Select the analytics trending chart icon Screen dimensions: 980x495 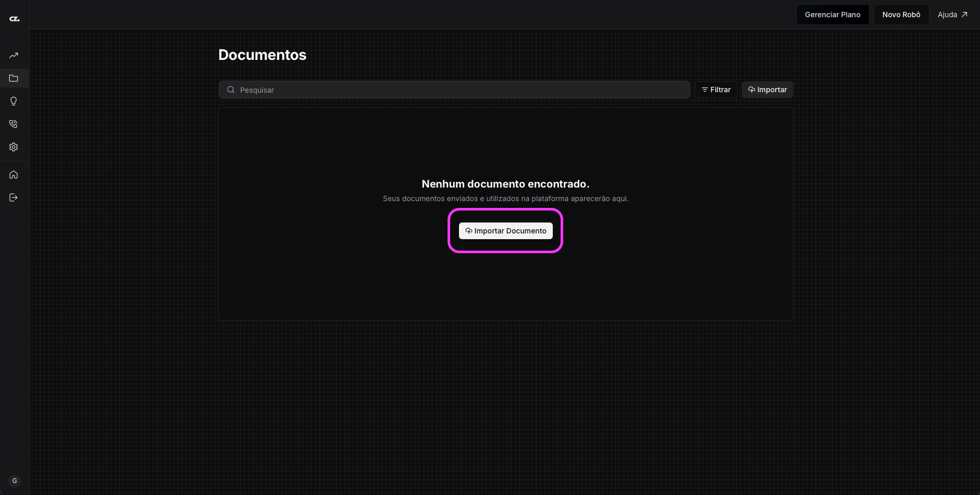click(13, 55)
